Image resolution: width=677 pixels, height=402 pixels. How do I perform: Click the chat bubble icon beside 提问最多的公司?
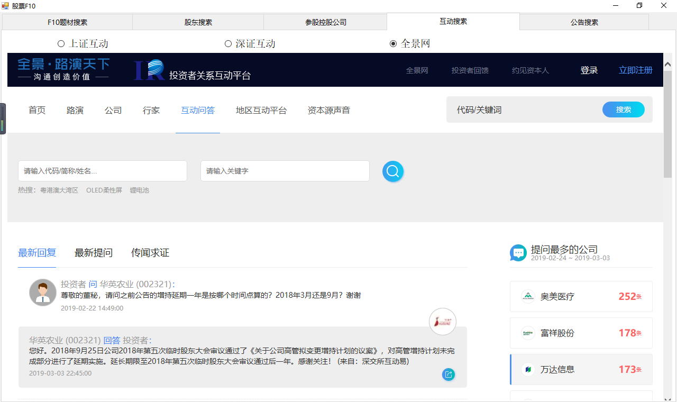click(x=518, y=253)
